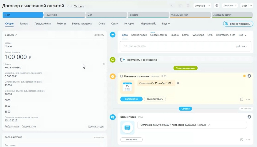The image size is (257, 147).
Task: Click the gear settings icon in top toolbar
Action: 217,6
